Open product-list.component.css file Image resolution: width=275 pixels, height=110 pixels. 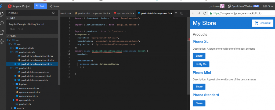click(x=35, y=72)
